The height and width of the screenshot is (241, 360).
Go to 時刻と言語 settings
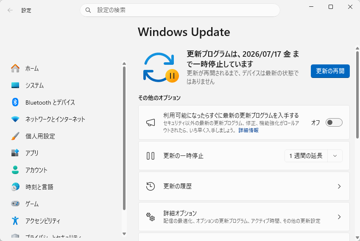click(x=65, y=187)
